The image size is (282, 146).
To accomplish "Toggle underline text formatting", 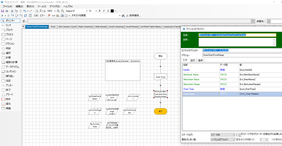I will 108,11.
